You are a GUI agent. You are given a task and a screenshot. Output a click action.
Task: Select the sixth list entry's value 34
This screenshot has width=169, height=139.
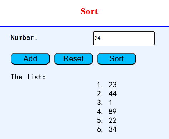113,129
